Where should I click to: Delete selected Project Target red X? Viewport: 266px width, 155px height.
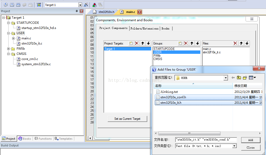click(137, 43)
